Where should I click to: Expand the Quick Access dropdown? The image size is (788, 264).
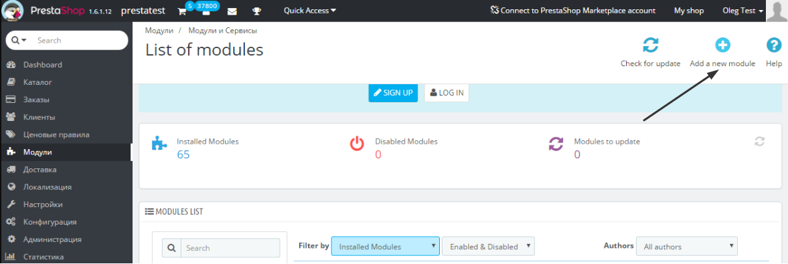[x=309, y=11]
